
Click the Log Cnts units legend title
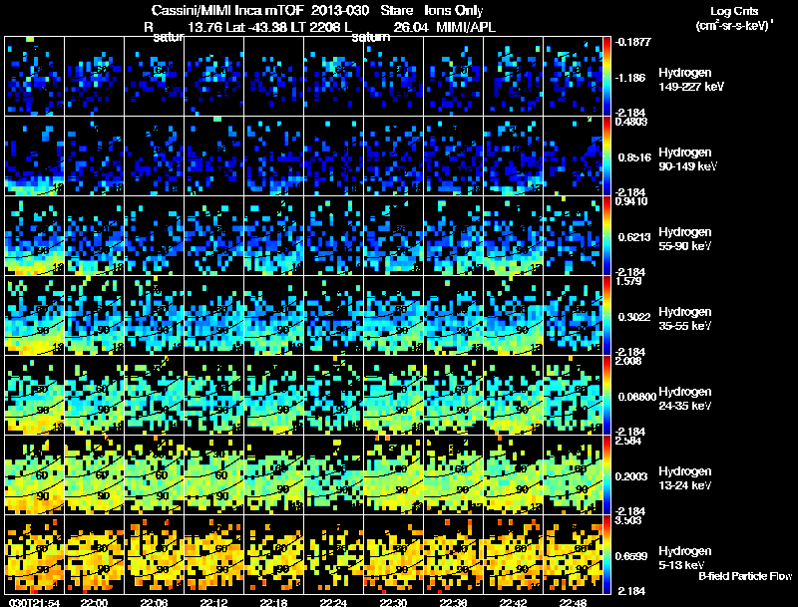click(734, 18)
